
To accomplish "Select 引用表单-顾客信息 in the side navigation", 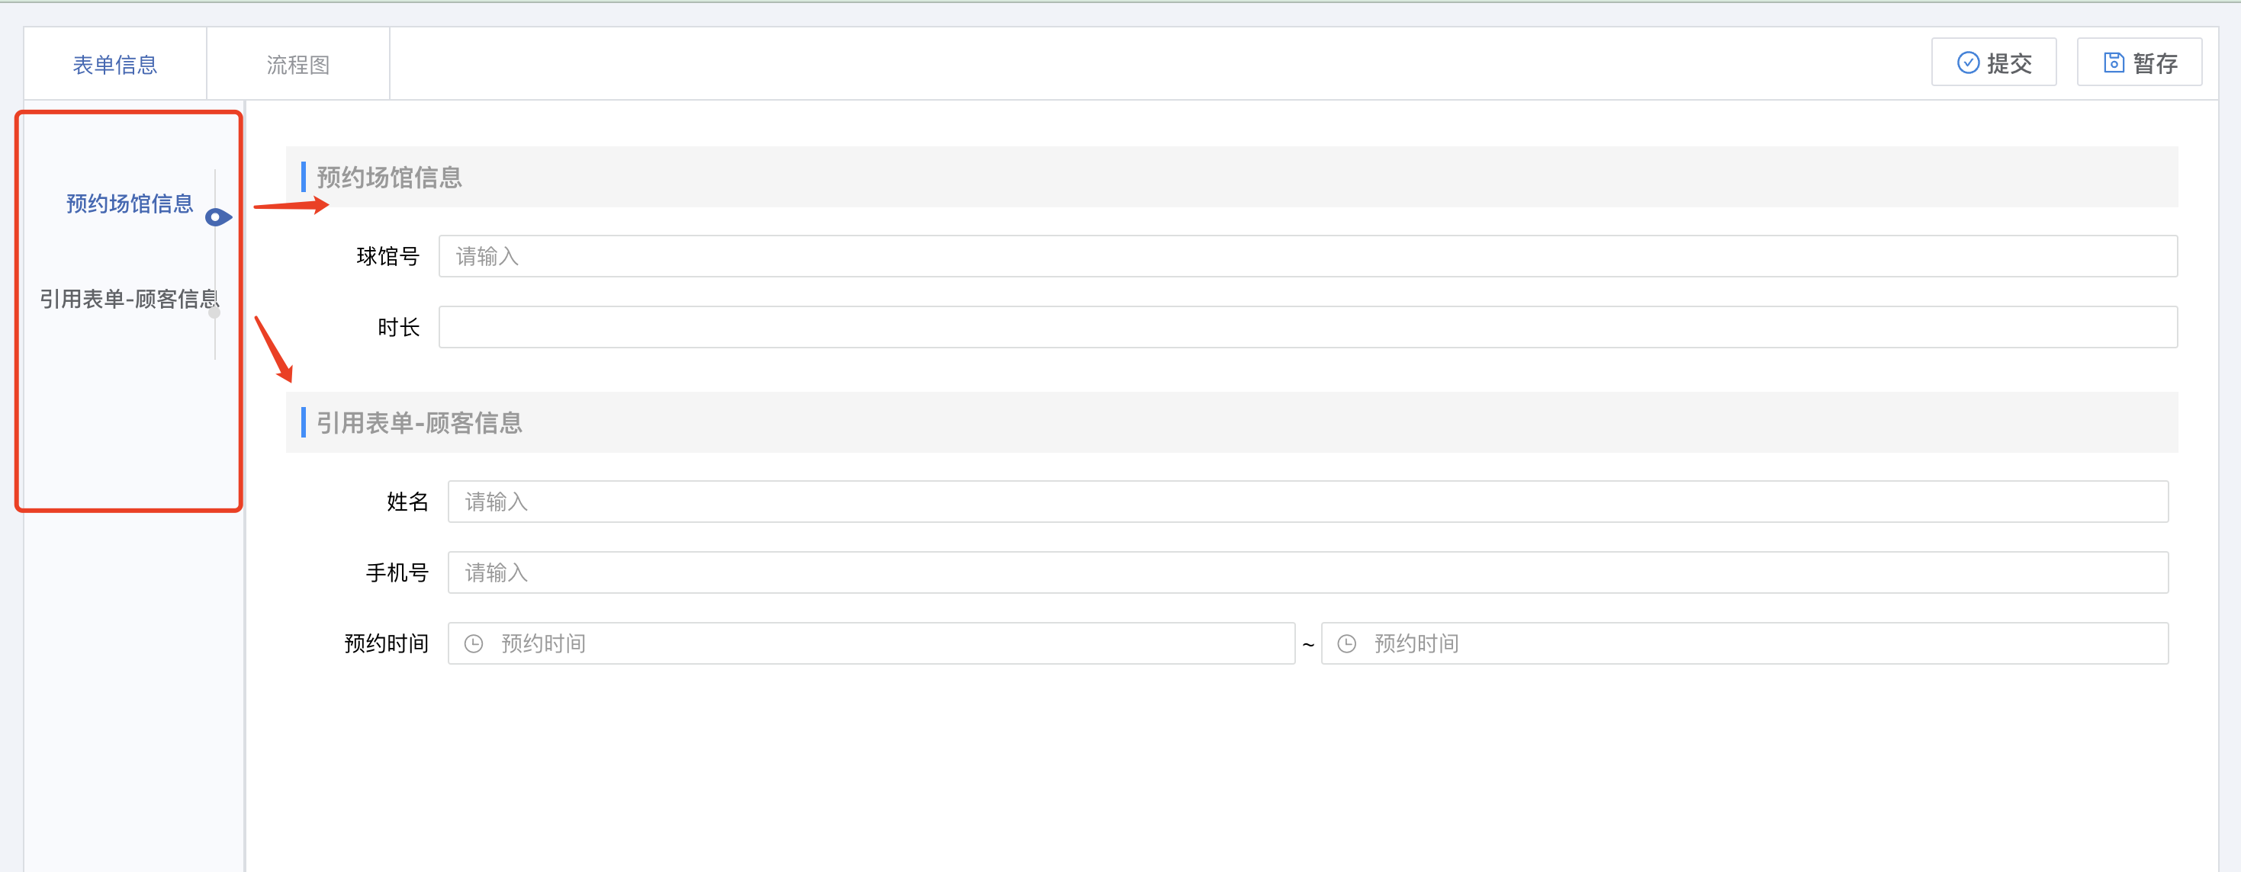I will coord(128,299).
